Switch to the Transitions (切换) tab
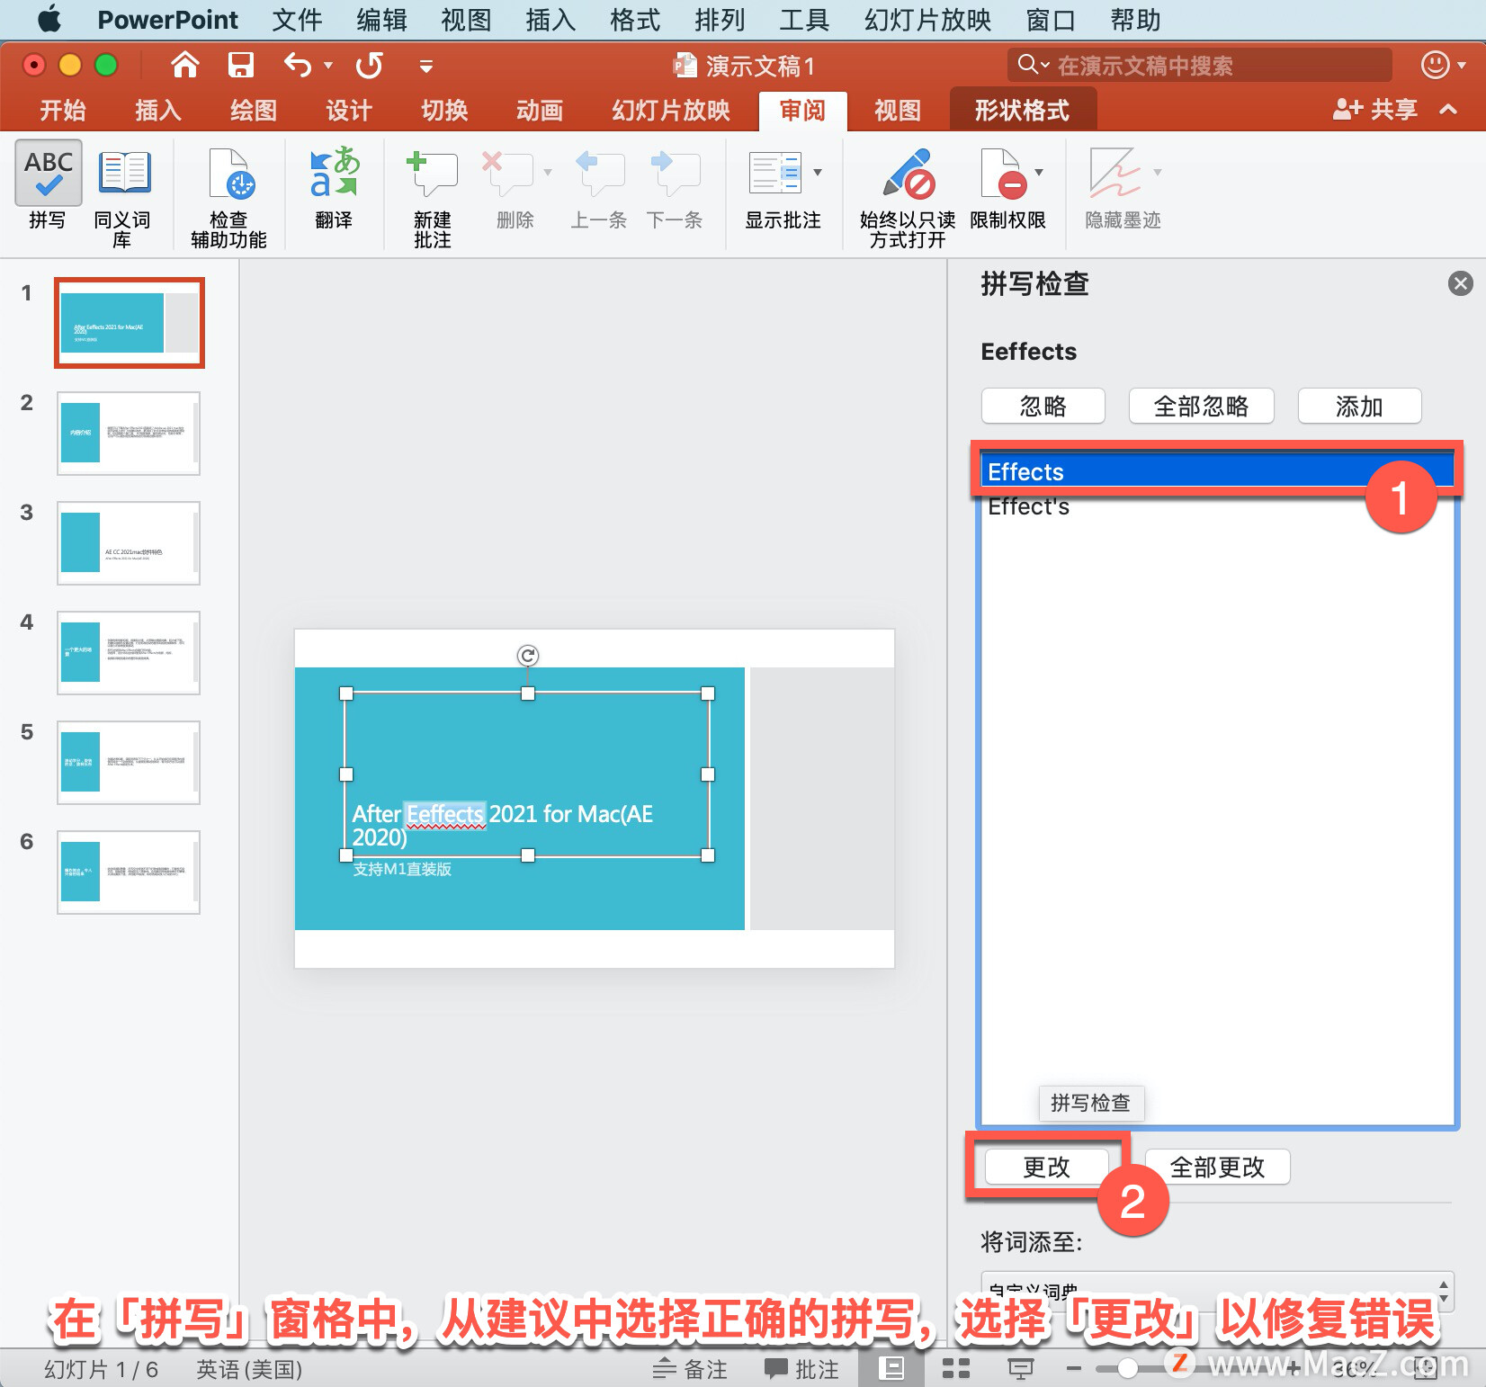The height and width of the screenshot is (1387, 1486). tap(444, 110)
